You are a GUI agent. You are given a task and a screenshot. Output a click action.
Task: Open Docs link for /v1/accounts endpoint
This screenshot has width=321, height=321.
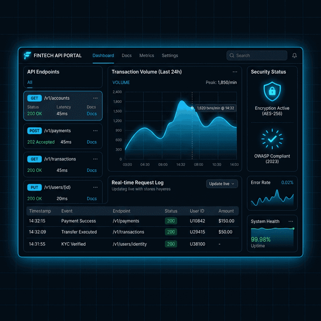pyautogui.click(x=92, y=114)
